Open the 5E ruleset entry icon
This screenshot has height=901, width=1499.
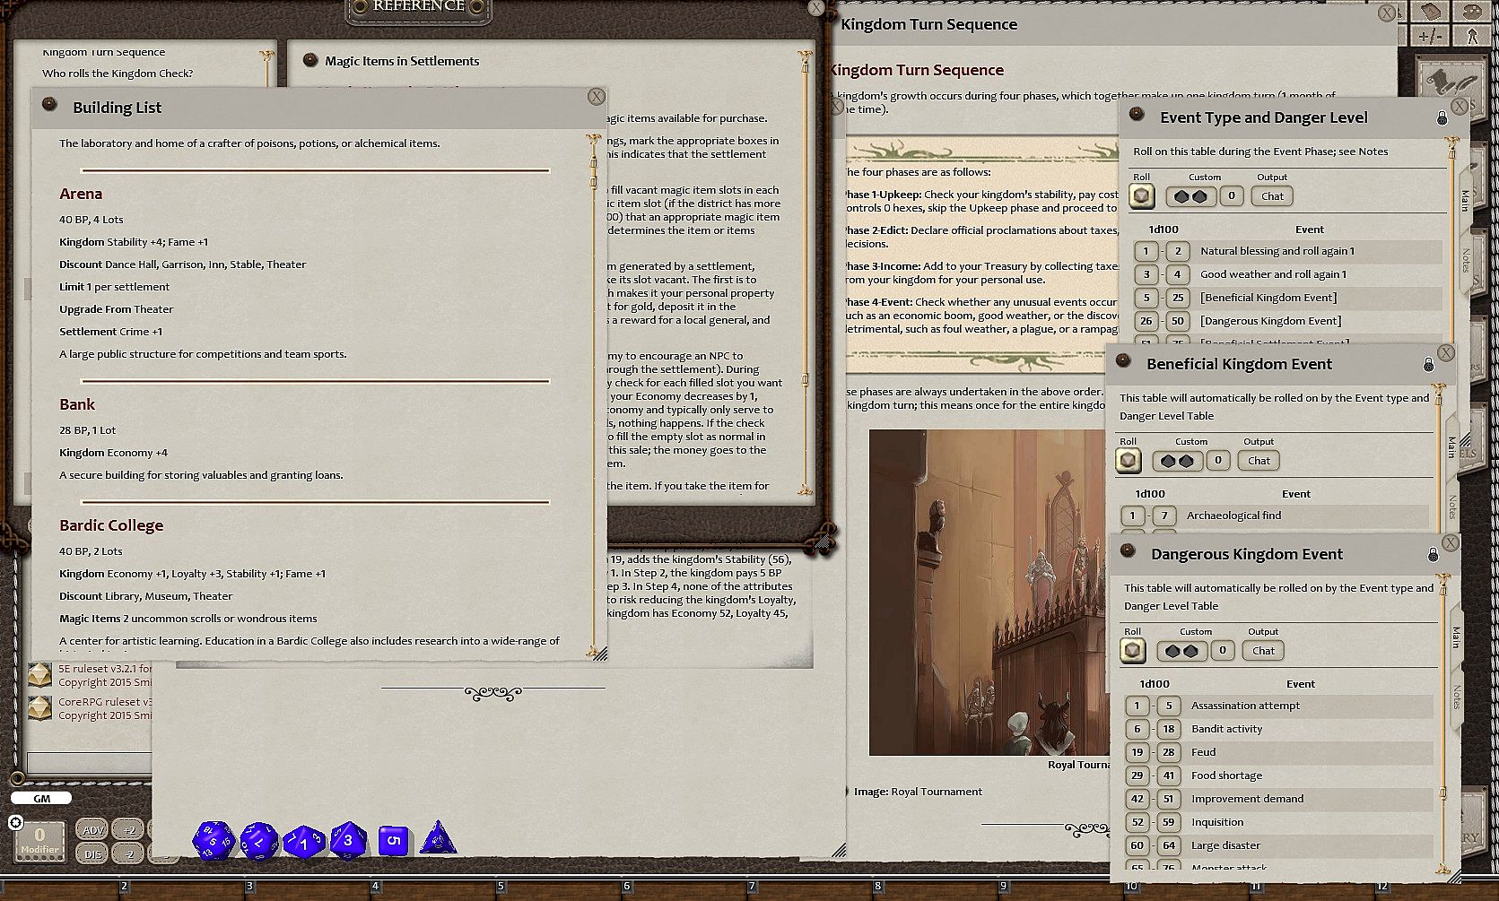[39, 675]
